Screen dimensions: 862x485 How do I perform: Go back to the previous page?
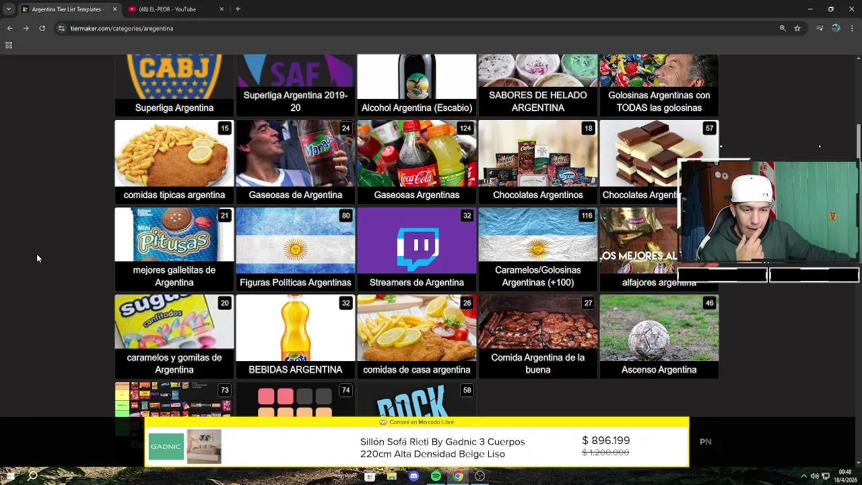tap(9, 28)
